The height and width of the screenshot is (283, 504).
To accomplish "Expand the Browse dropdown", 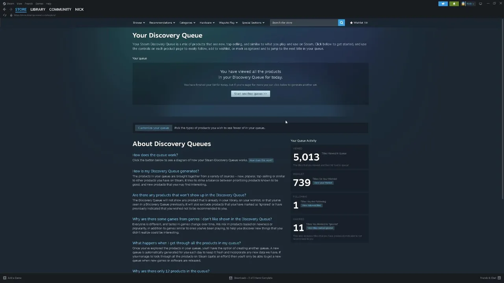I will 139,23.
